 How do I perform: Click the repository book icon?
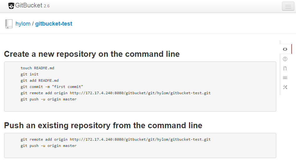click(x=9, y=24)
